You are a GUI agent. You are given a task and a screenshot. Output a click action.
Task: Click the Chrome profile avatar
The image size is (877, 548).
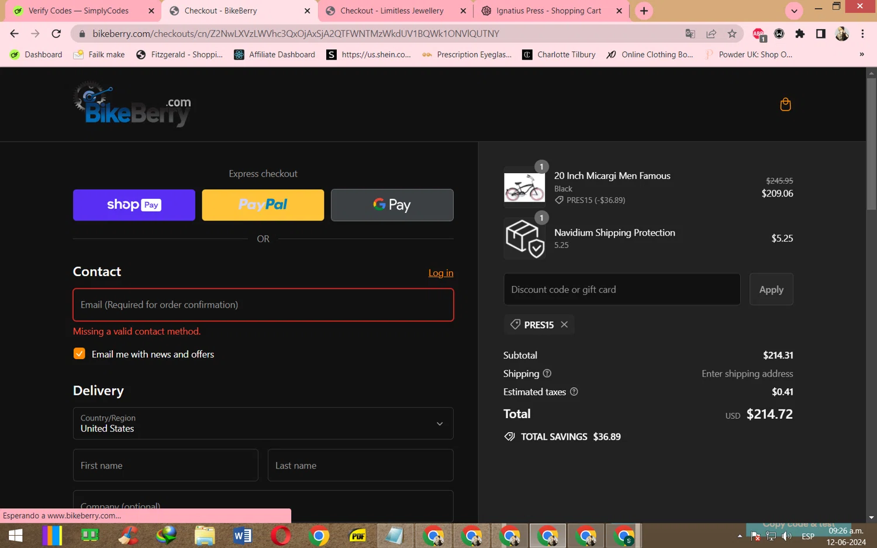click(842, 34)
